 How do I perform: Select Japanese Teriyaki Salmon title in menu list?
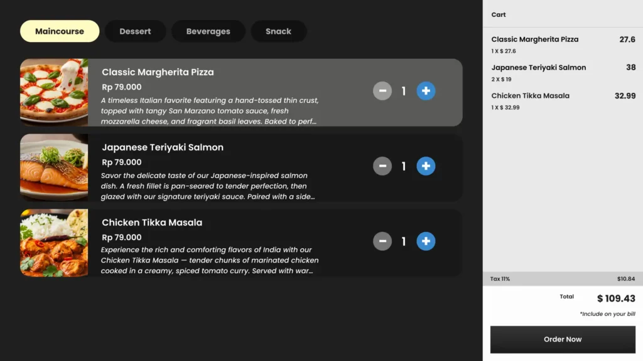click(163, 147)
